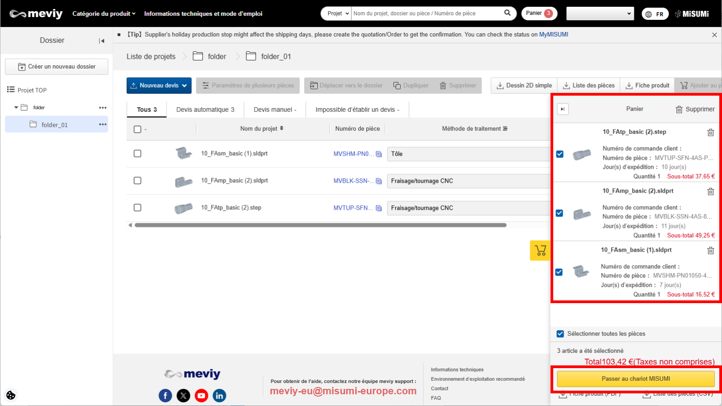
Task: Click the yellow floating cart icon
Action: tap(540, 250)
